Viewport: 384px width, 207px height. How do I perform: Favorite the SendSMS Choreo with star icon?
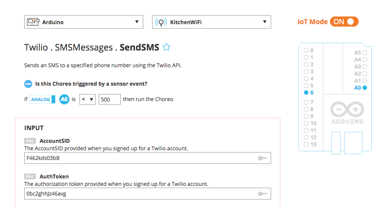pyautogui.click(x=166, y=47)
